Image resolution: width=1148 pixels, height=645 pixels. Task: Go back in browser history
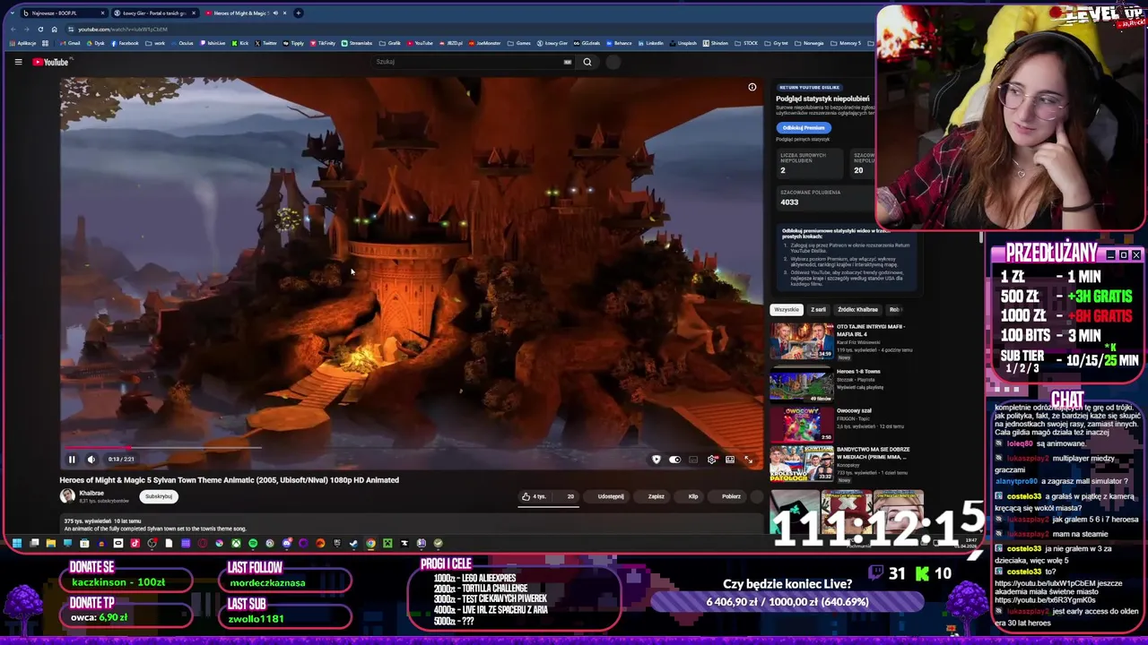pos(13,29)
